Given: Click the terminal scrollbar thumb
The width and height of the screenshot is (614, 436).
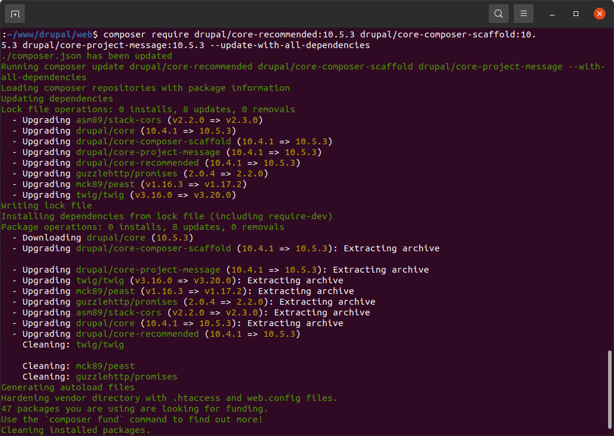Looking at the screenshot, I should tap(610, 388).
